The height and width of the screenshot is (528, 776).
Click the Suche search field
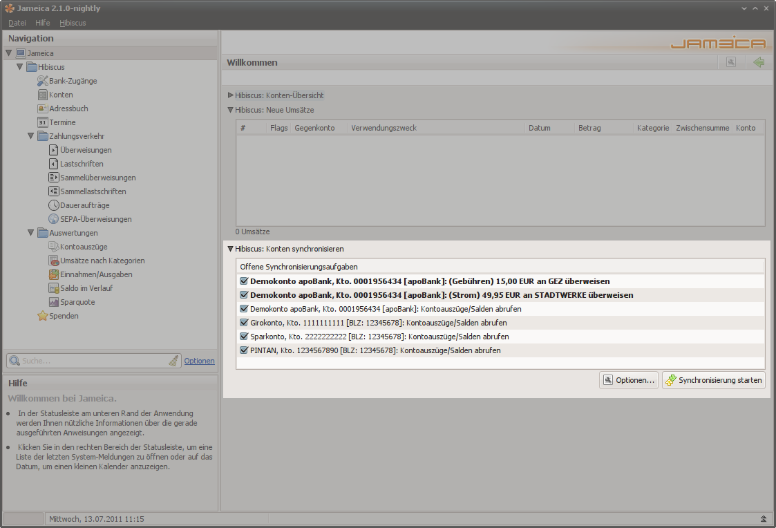[x=94, y=361]
